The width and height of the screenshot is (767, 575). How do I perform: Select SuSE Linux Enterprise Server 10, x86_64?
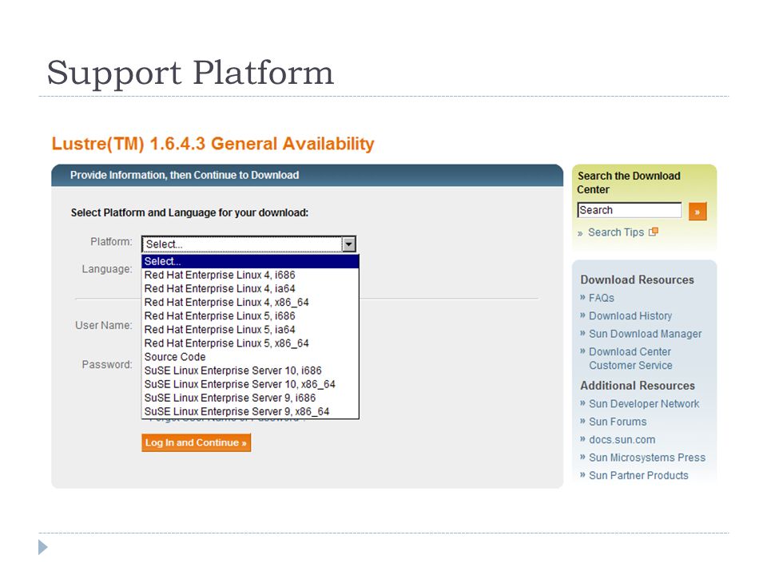tap(250, 385)
